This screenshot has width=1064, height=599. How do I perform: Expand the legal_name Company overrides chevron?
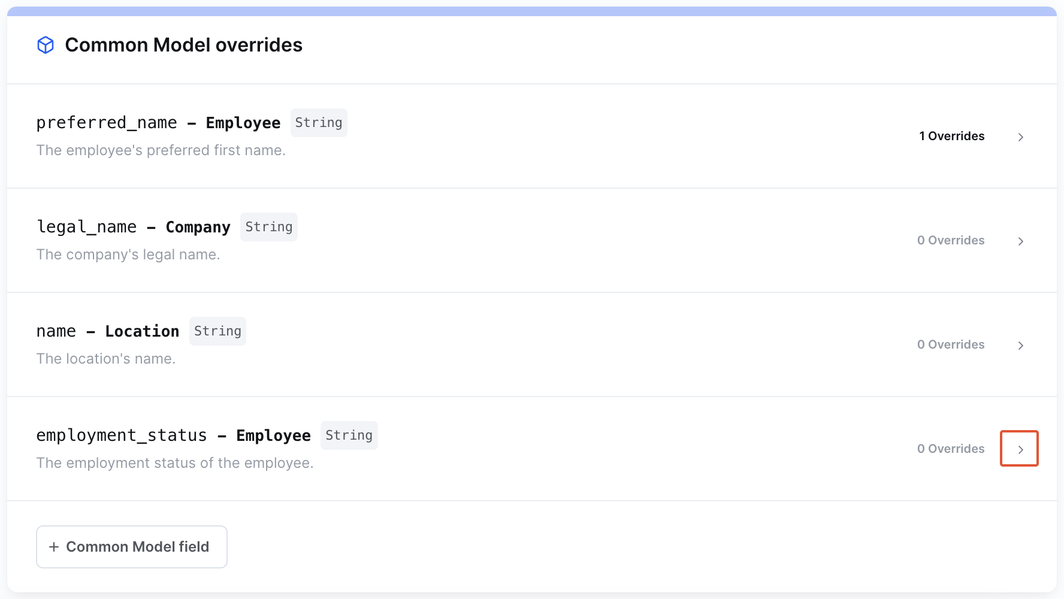[x=1020, y=241]
